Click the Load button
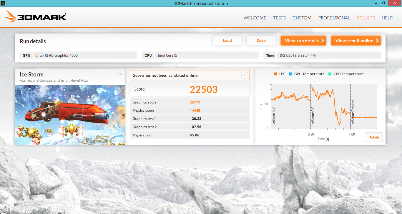Viewport: 402px width, 214px height. pyautogui.click(x=227, y=41)
